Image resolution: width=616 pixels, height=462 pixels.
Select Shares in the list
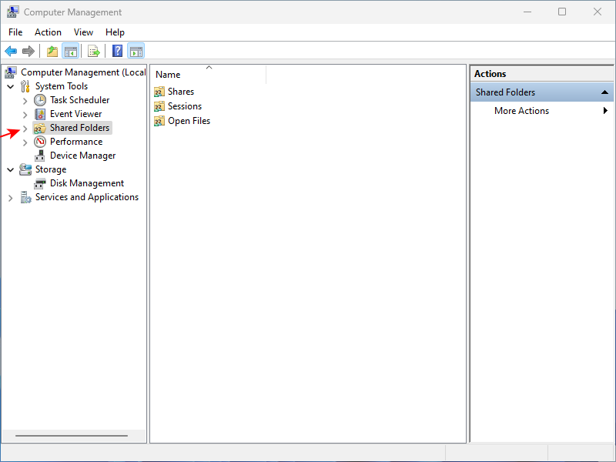(x=181, y=92)
